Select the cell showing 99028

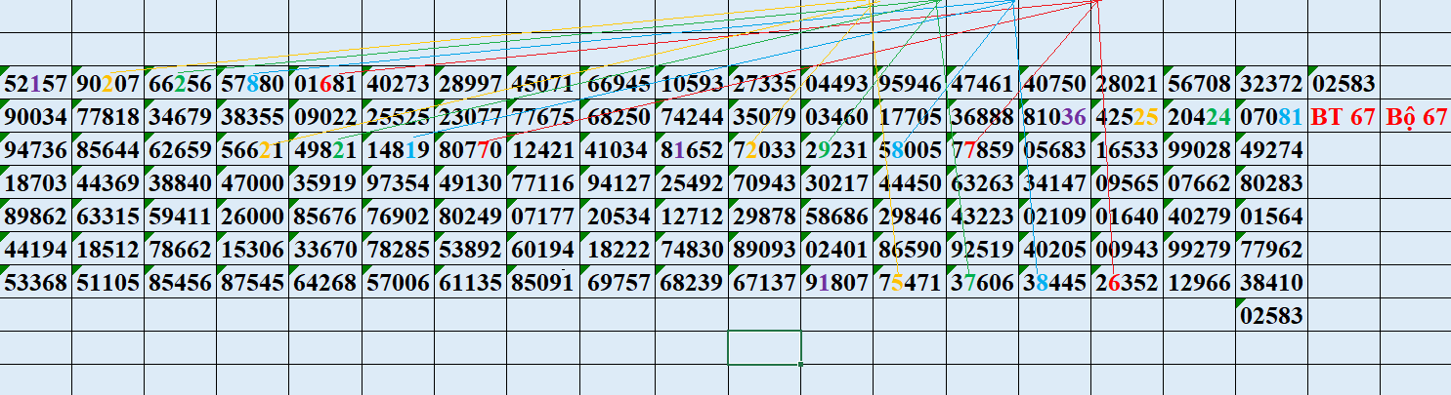pyautogui.click(x=1199, y=151)
